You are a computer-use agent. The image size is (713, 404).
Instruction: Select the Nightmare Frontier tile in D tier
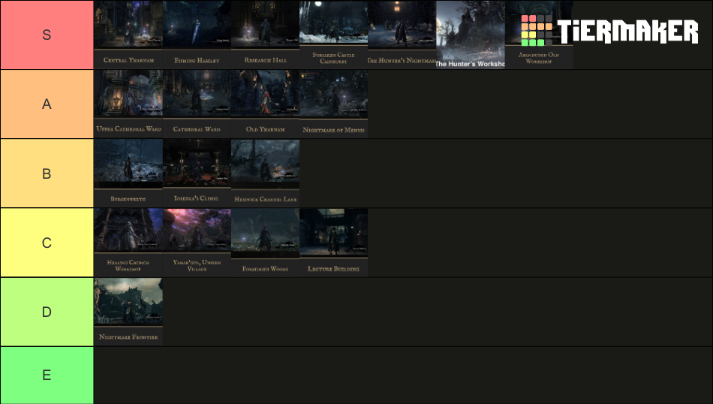(128, 312)
